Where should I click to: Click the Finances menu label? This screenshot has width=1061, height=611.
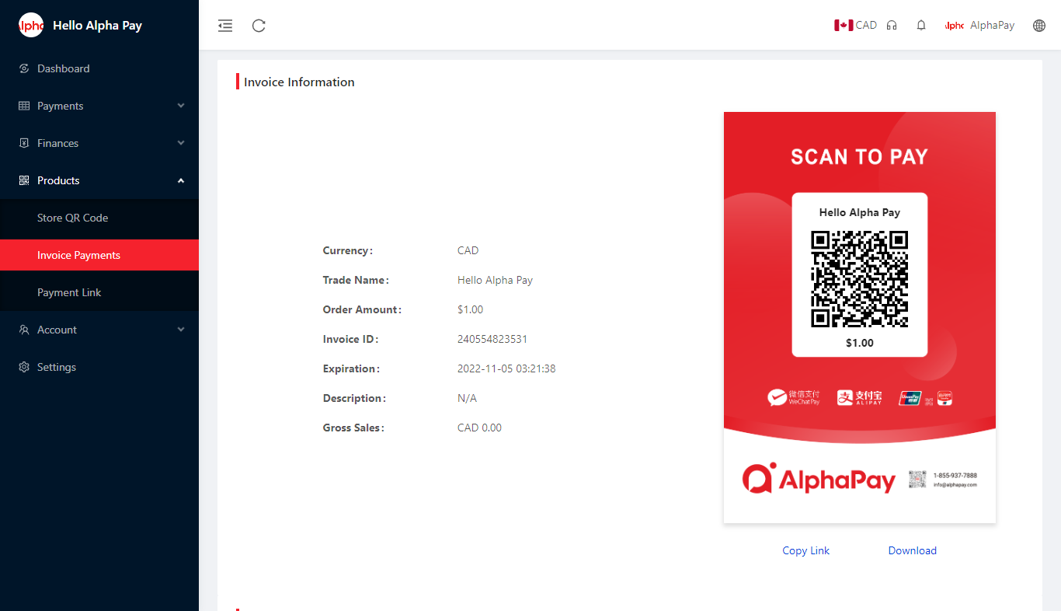(x=57, y=143)
